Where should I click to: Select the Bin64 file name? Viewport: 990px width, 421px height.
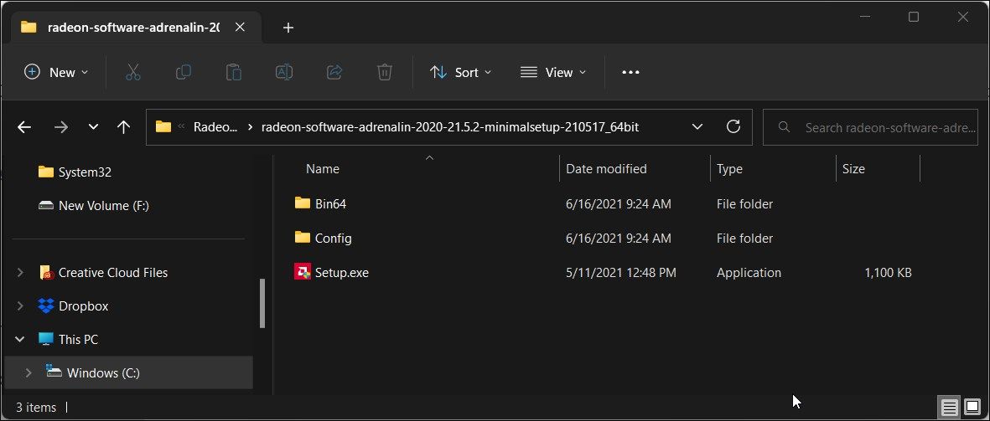pos(330,203)
